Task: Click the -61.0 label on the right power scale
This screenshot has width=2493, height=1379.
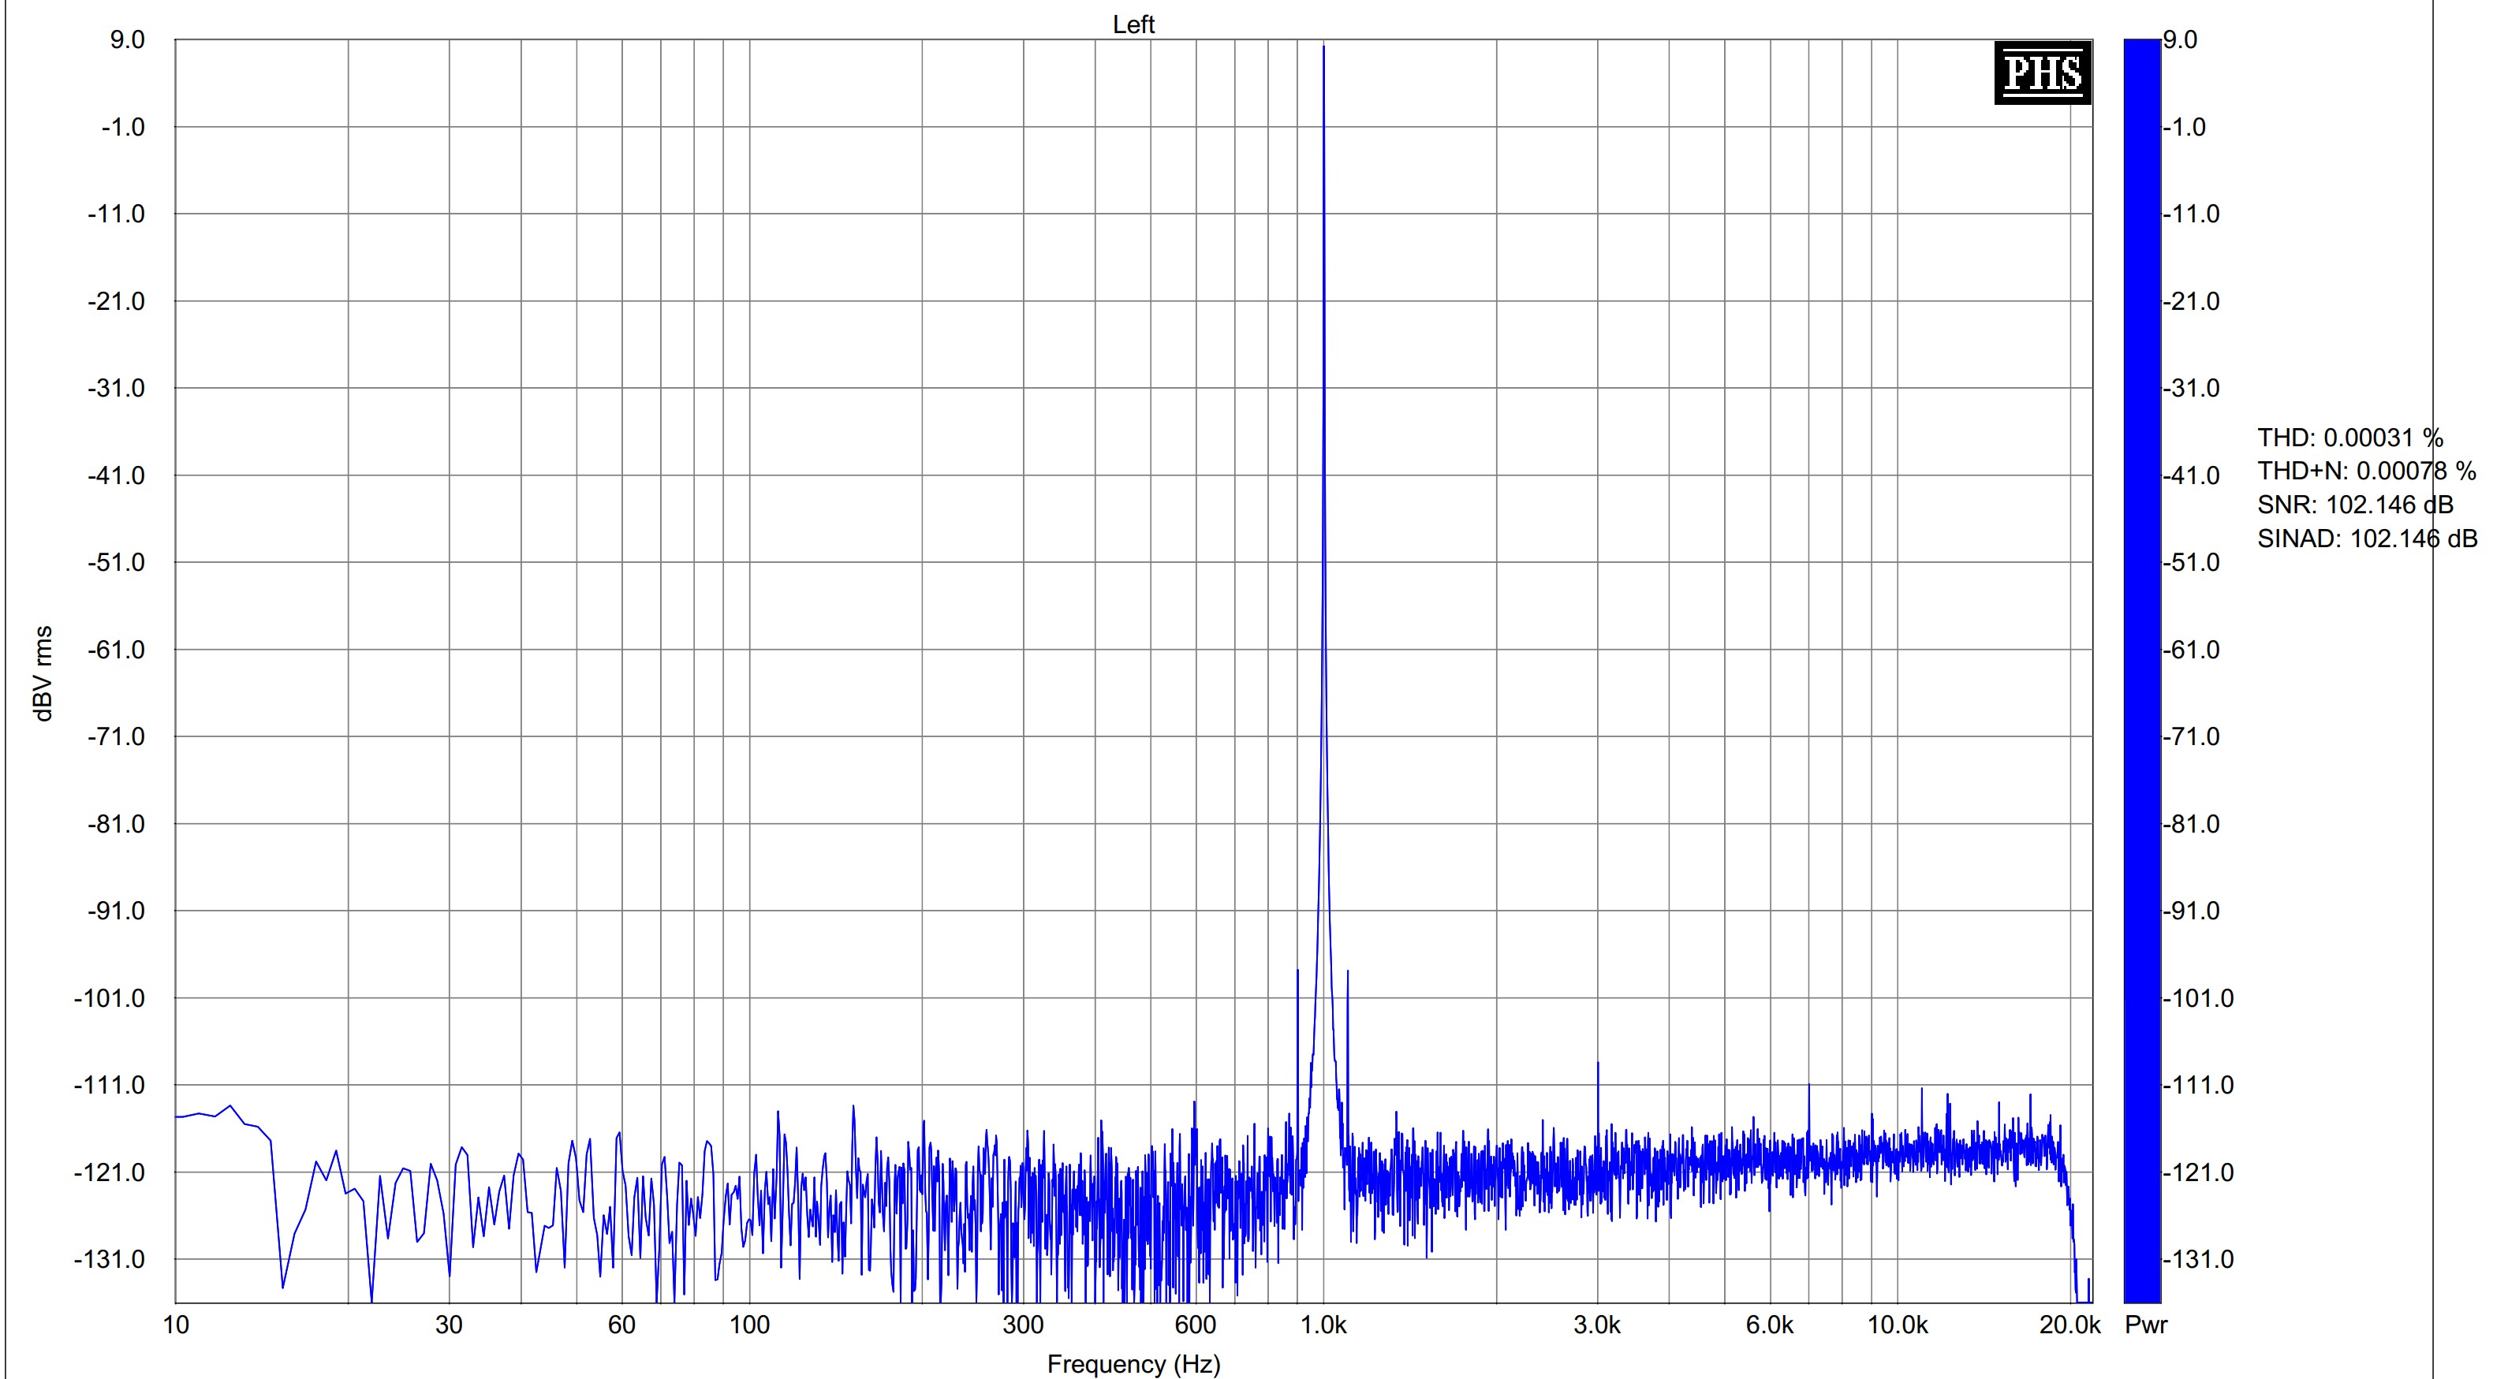Action: coord(2191,650)
